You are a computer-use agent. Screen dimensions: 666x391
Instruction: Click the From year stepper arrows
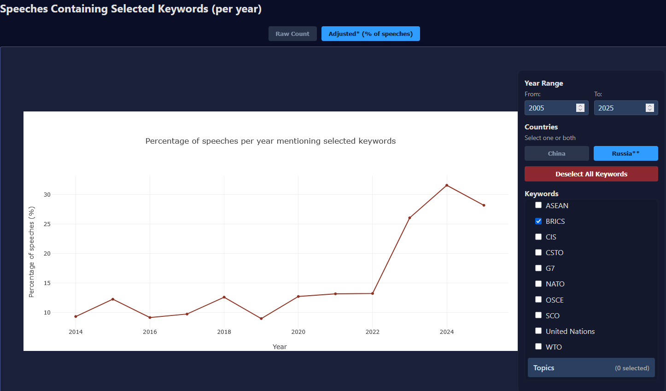click(x=580, y=108)
